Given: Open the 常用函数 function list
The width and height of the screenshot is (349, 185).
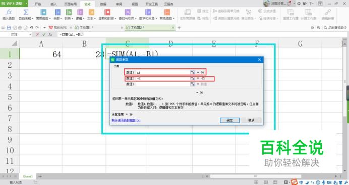Looking at the screenshot, I should (x=43, y=19).
